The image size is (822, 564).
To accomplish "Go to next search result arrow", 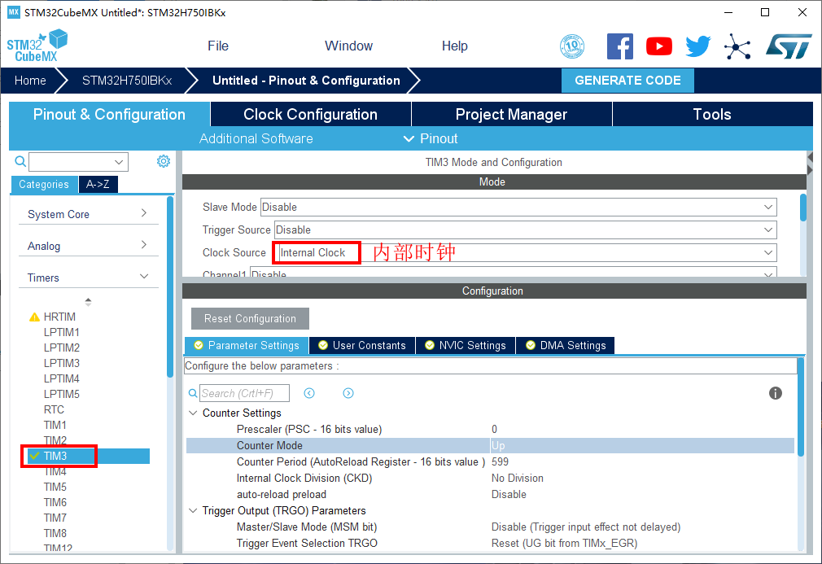I will coord(348,393).
